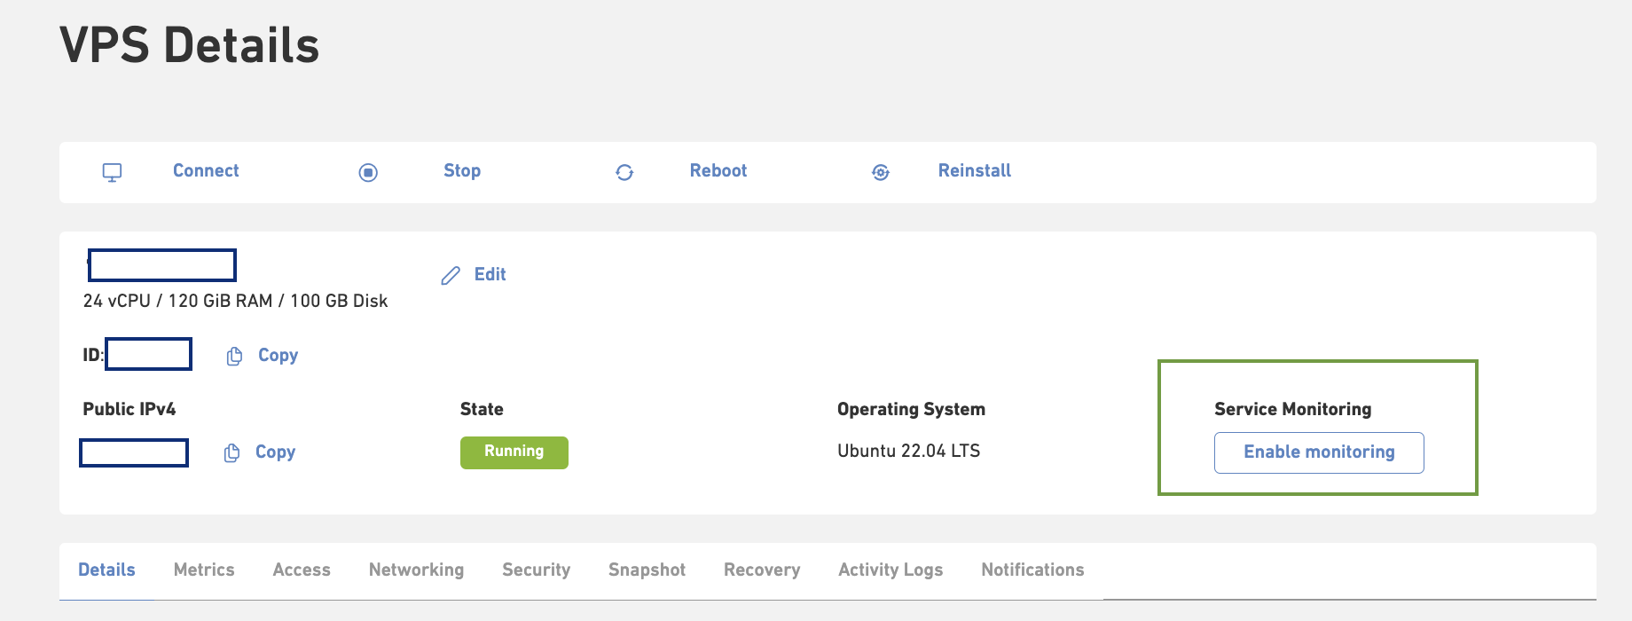This screenshot has width=1632, height=621.
Task: Click the green Running state badge
Action: tap(514, 452)
